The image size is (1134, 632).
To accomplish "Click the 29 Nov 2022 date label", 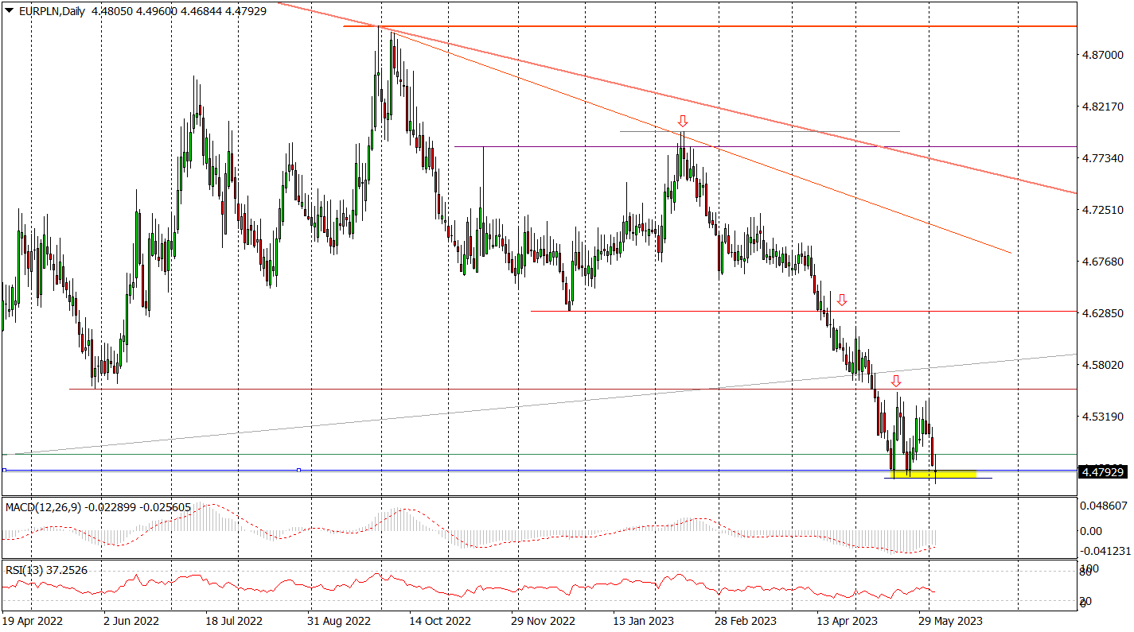I will click(543, 620).
